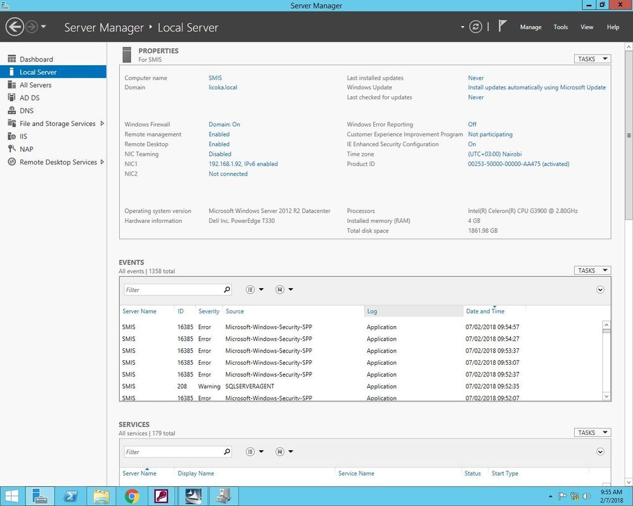
Task: Click computer name link SMIS
Action: [215, 78]
